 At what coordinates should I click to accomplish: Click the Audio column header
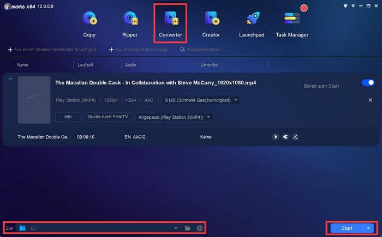[130, 65]
